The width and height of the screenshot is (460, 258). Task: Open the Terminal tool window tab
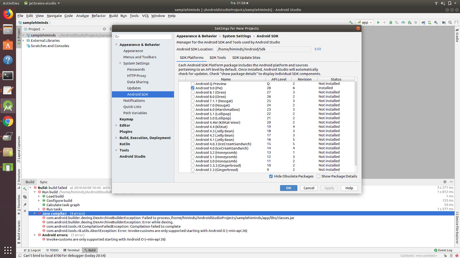click(71, 250)
